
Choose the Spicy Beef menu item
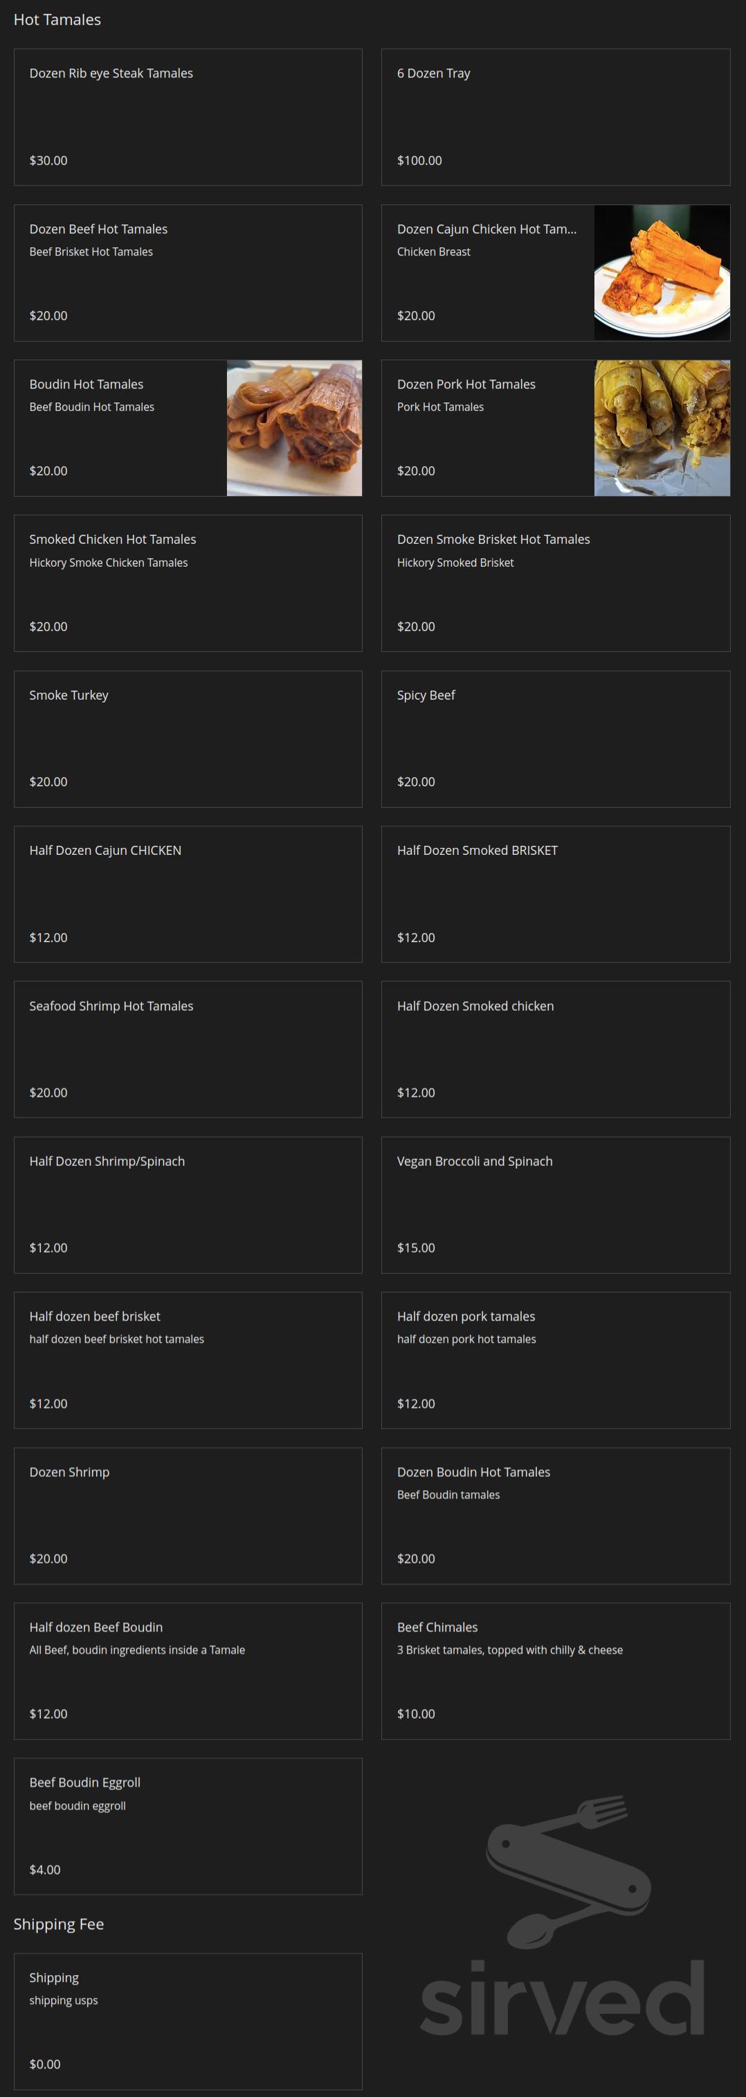click(x=556, y=738)
